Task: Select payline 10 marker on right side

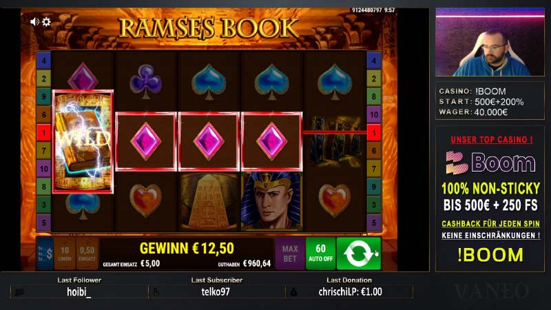Action: pyautogui.click(x=374, y=114)
